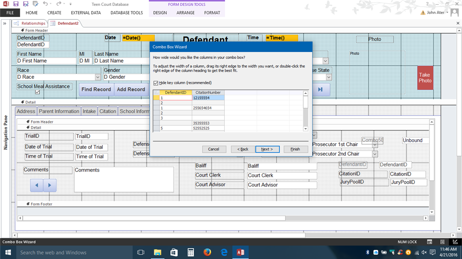Switch to the HOME ribbon tab
The width and height of the screenshot is (462, 259).
[32, 13]
